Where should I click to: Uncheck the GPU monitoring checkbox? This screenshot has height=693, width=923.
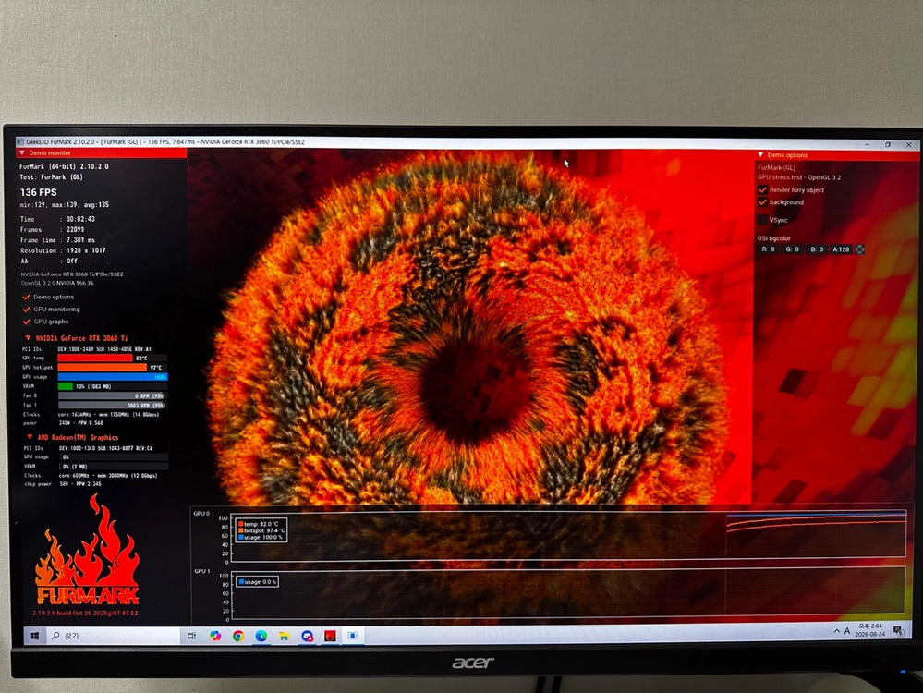pyautogui.click(x=27, y=310)
